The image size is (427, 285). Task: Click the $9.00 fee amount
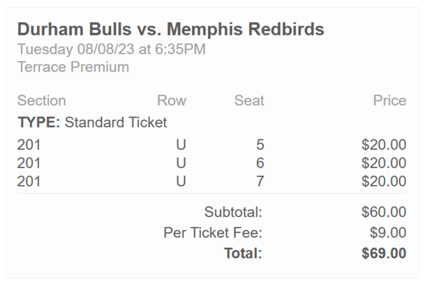(x=388, y=233)
